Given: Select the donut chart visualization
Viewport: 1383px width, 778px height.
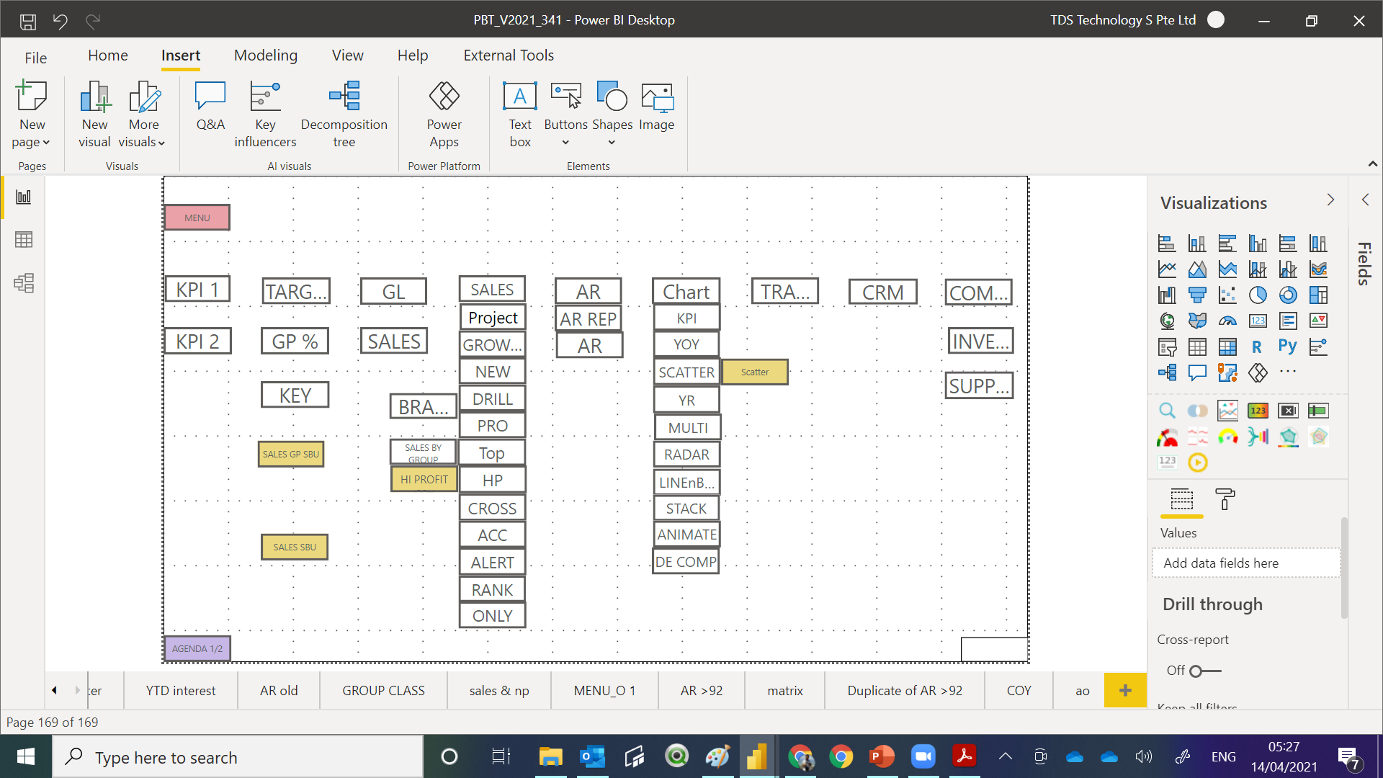Looking at the screenshot, I should (x=1288, y=295).
